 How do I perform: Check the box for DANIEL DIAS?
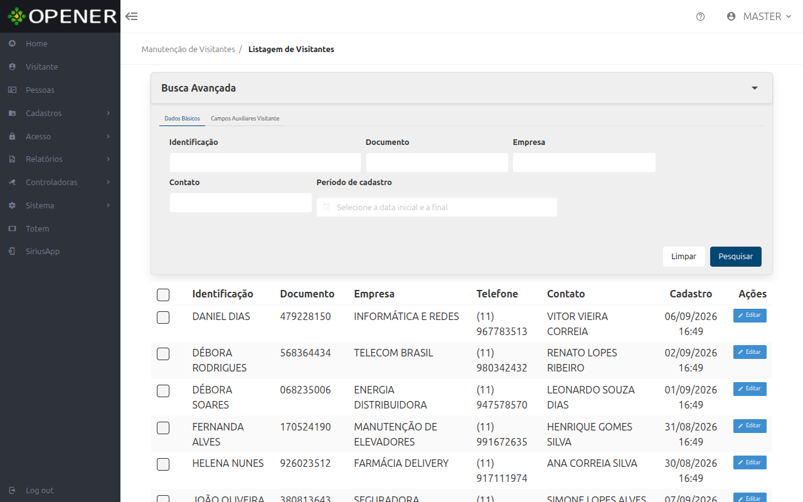point(163,318)
